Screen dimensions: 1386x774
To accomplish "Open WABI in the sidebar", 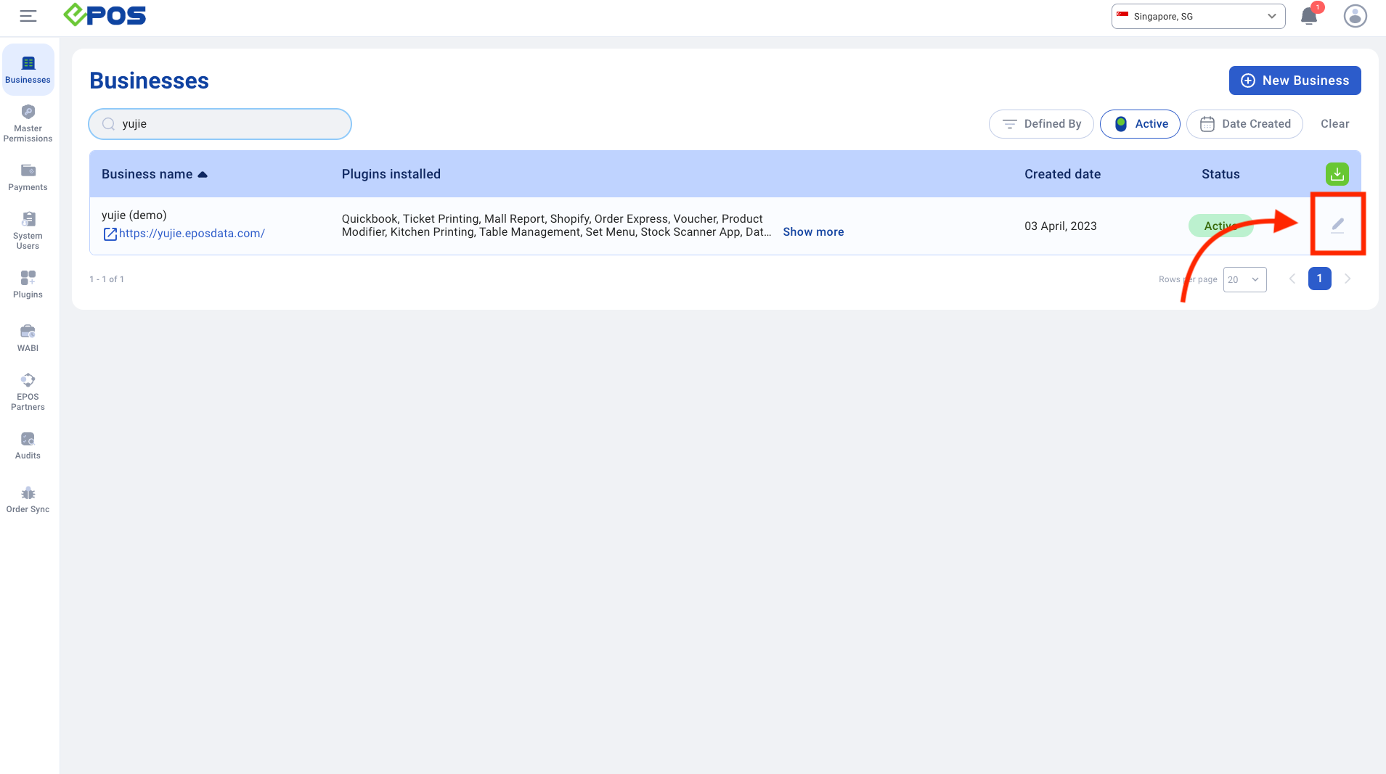I will click(28, 338).
